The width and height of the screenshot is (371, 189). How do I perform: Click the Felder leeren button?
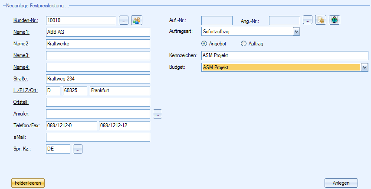click(x=28, y=183)
